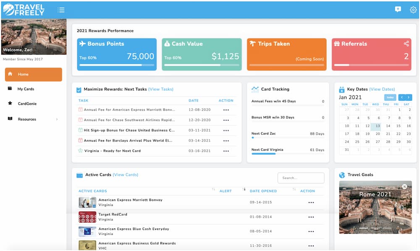Sort by the Alert column arrows
The height and width of the screenshot is (251, 420).
pos(244,189)
